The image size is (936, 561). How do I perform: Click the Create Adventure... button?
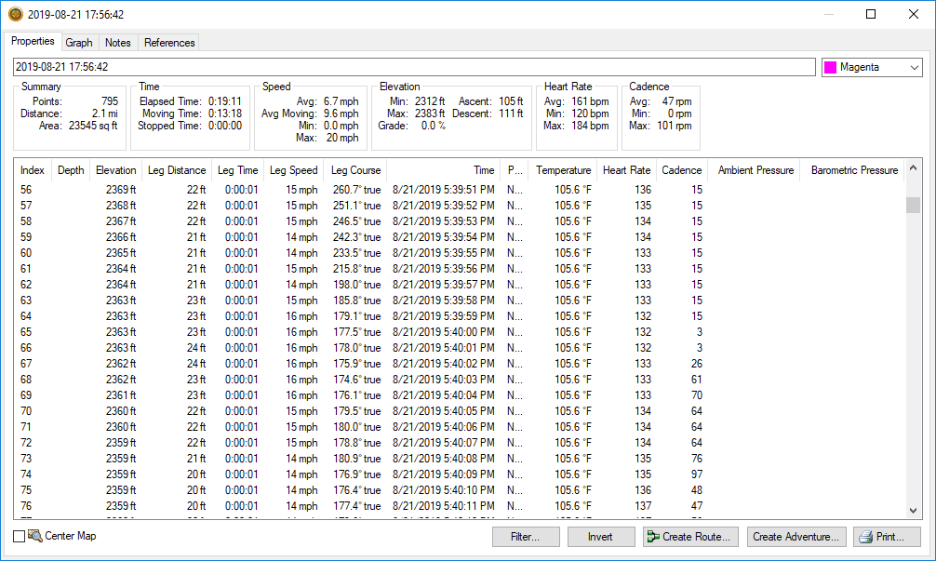(796, 537)
